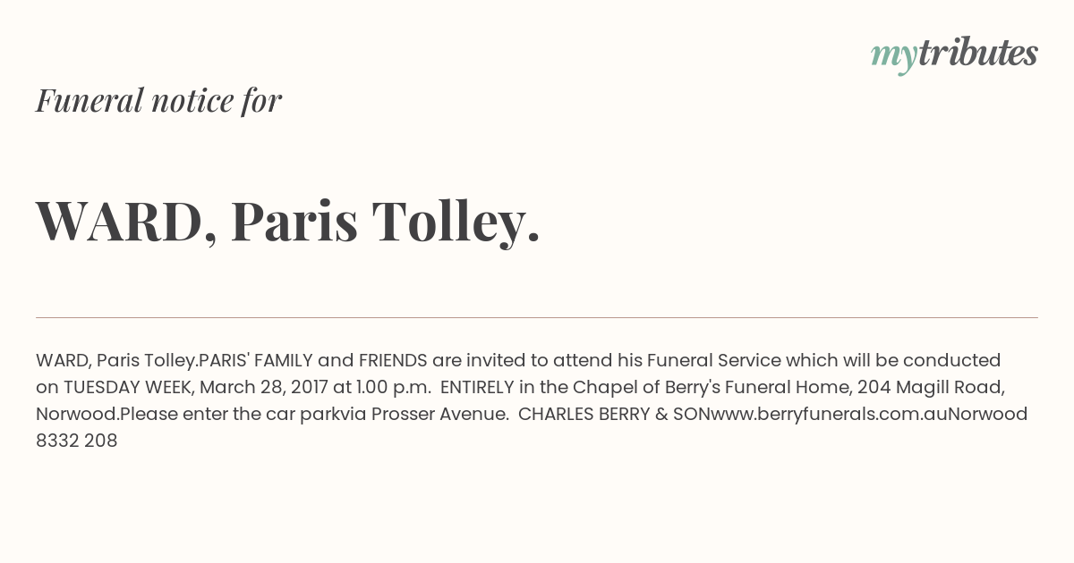Click the gray 'tributes' part of logo
1074x563 pixels.
tap(977, 53)
